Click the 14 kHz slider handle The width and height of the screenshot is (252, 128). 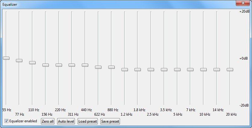click(217, 69)
